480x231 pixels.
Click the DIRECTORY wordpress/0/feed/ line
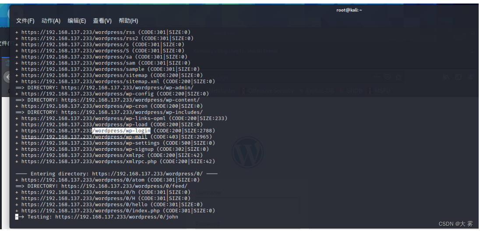click(101, 186)
